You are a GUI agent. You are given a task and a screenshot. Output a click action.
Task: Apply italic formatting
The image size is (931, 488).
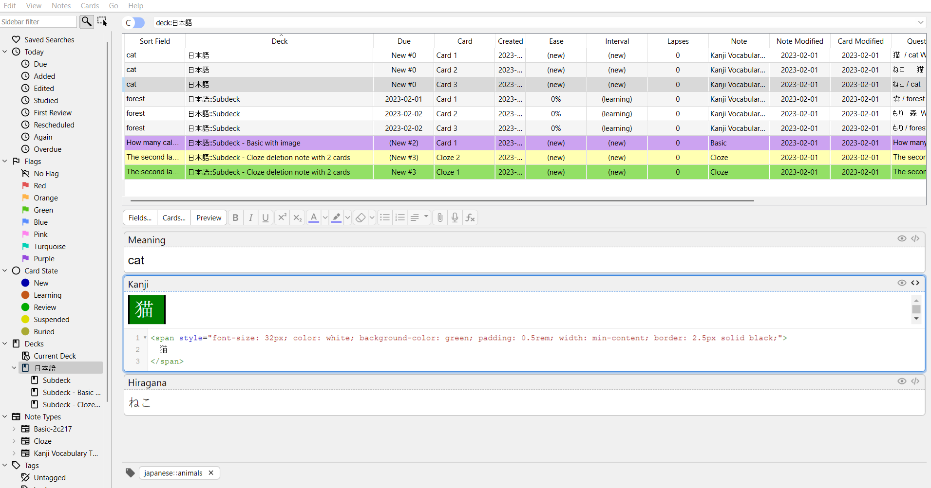pos(250,217)
